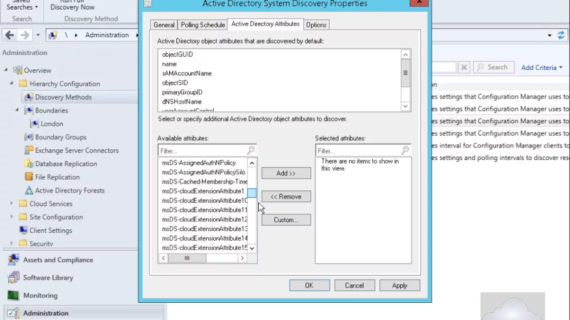Click the Overview node icon
The width and height of the screenshot is (570, 320).
click(18, 70)
